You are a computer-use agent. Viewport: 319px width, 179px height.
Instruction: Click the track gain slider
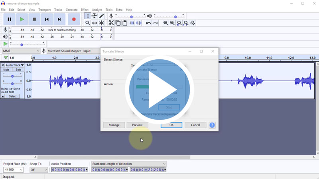(12, 76)
